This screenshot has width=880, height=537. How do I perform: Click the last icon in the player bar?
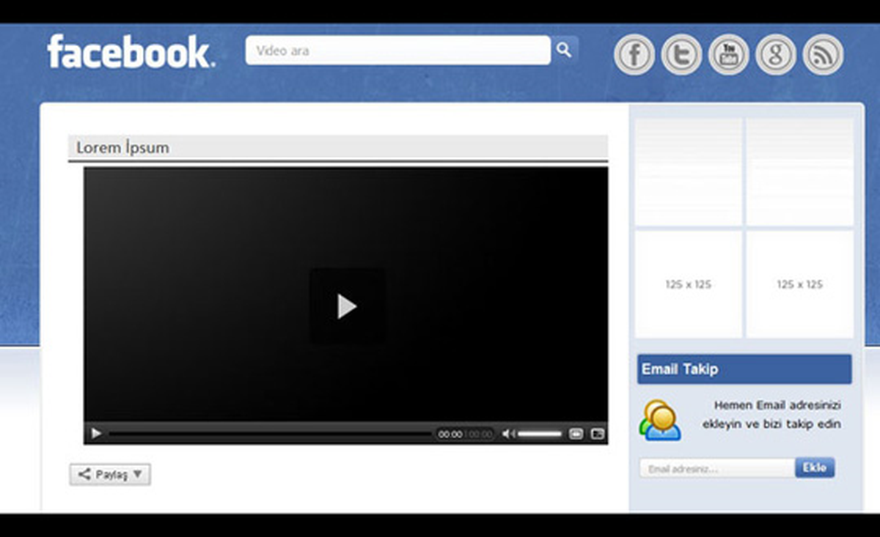598,434
